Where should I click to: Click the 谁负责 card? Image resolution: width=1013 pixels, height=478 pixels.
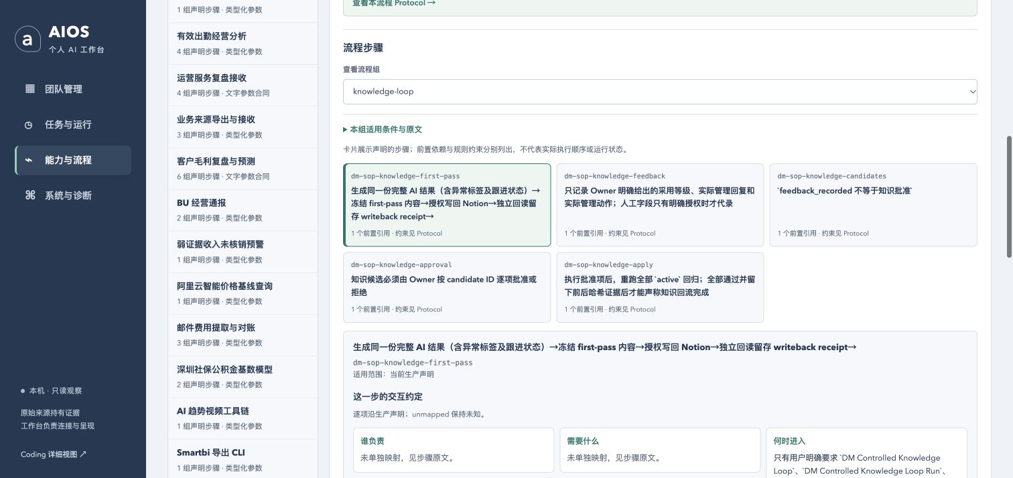(454, 450)
